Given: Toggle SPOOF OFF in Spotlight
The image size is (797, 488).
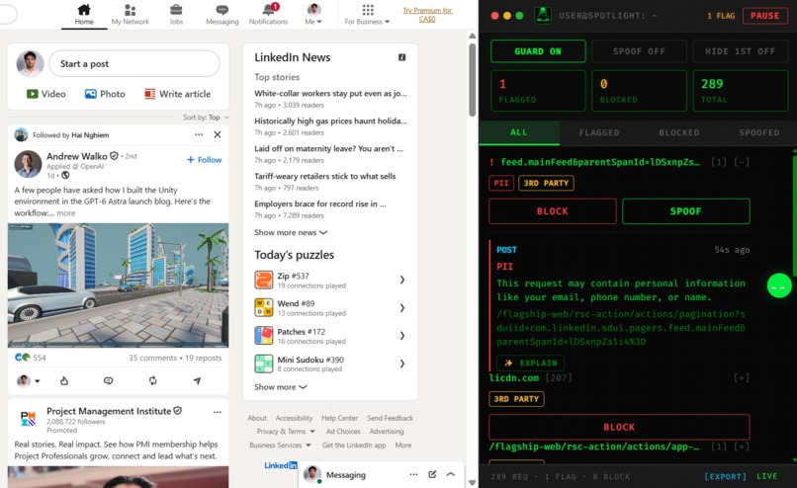Looking at the screenshot, I should click(x=639, y=51).
